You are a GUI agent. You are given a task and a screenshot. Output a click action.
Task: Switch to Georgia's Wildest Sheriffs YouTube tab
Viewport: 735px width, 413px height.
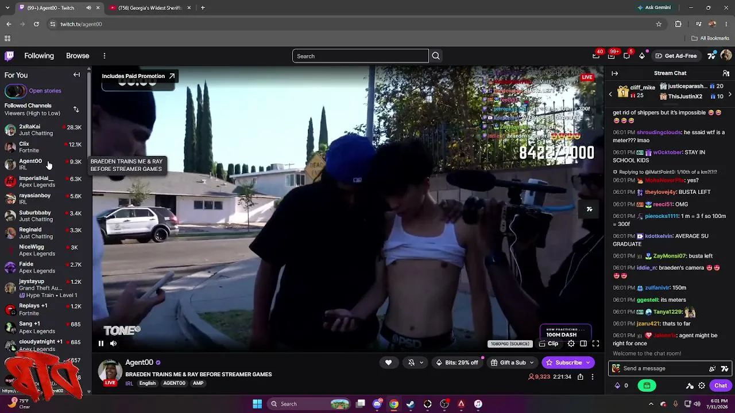click(150, 8)
